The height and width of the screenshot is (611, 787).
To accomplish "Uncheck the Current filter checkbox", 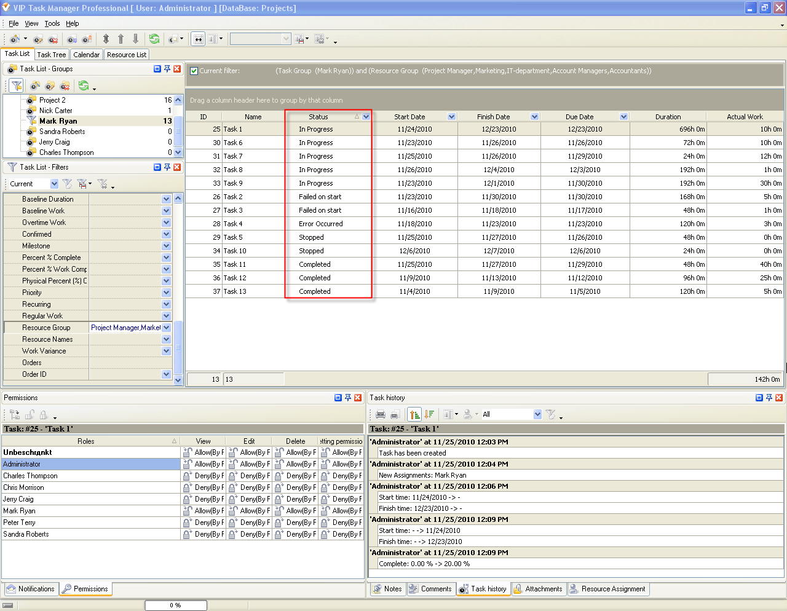I will click(194, 71).
